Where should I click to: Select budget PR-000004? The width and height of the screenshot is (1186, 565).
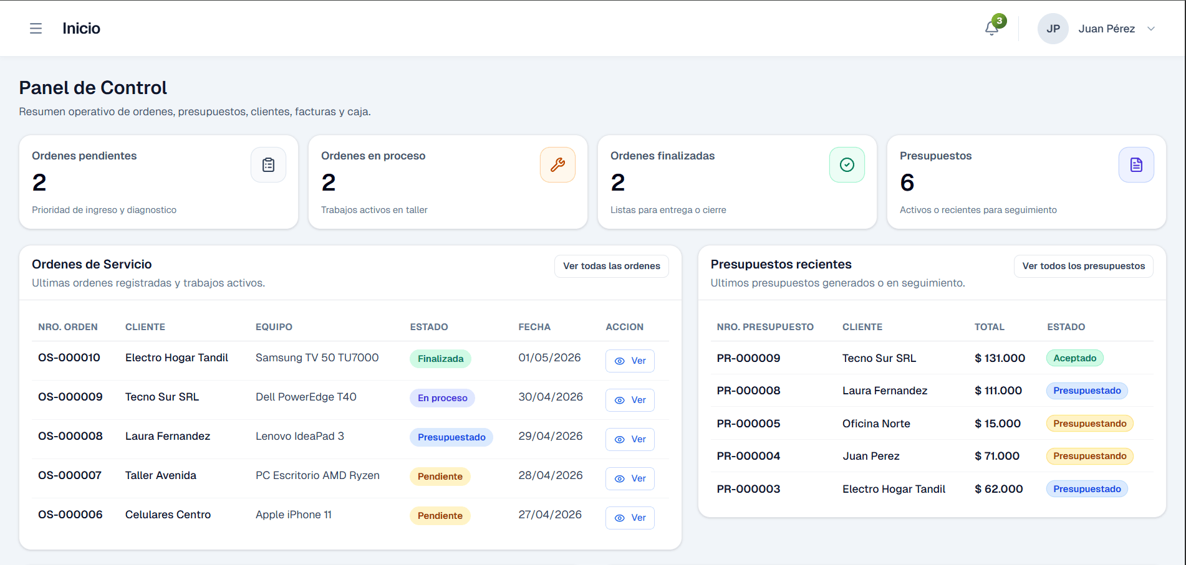[748, 456]
